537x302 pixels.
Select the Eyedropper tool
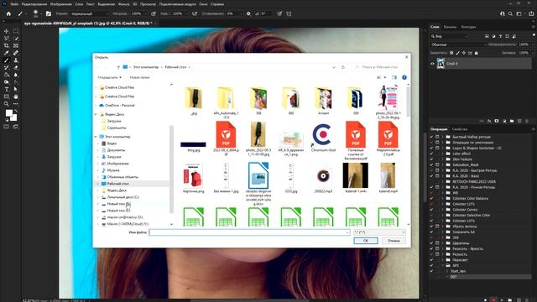click(x=6, y=53)
